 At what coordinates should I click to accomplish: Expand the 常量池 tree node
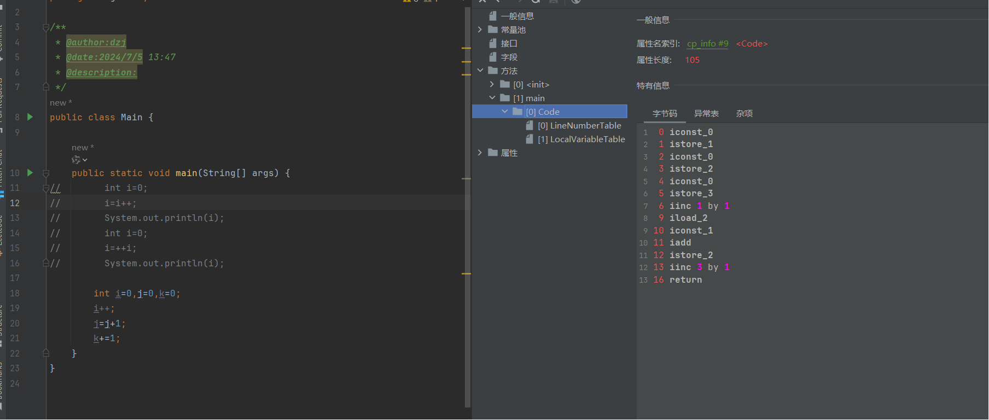480,30
